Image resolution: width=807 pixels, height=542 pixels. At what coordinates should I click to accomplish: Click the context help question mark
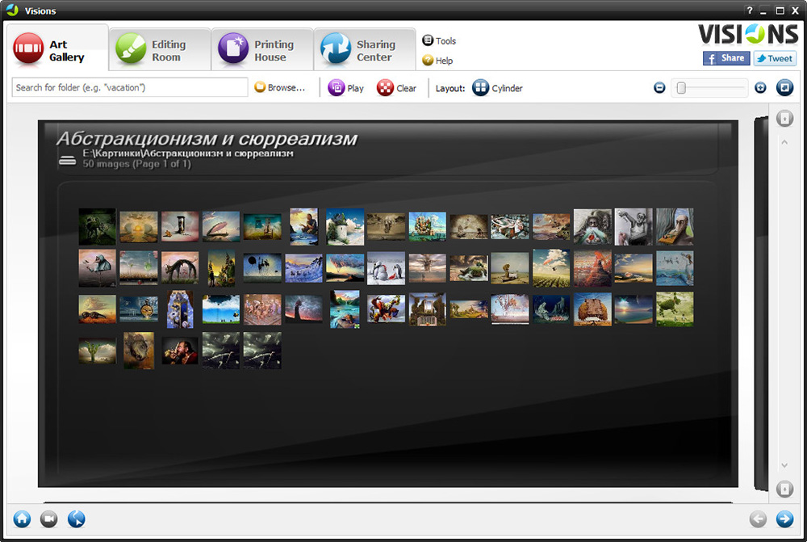[x=750, y=11]
